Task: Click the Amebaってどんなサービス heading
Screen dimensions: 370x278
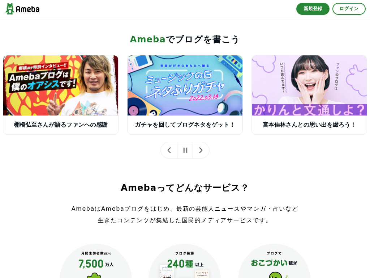Action: (x=185, y=188)
